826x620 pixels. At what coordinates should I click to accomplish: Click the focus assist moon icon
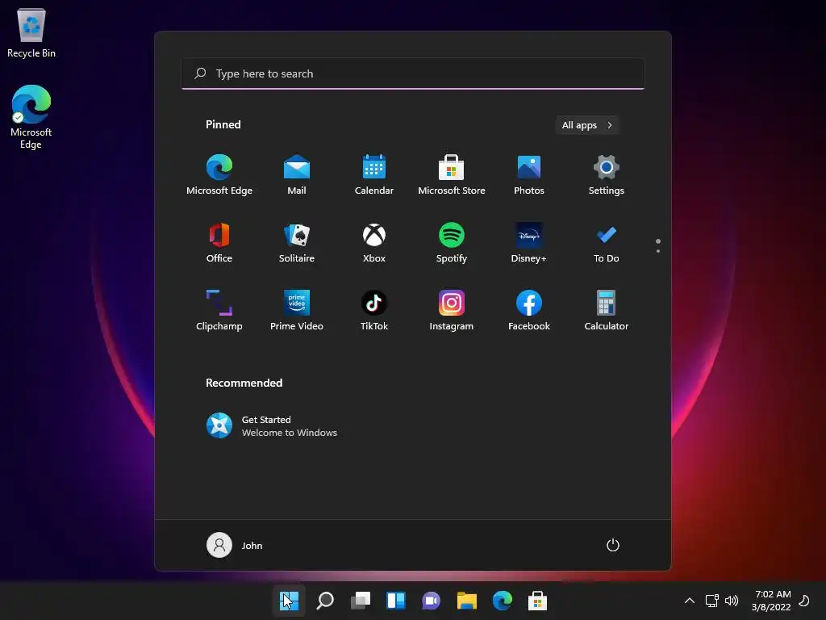pos(804,601)
